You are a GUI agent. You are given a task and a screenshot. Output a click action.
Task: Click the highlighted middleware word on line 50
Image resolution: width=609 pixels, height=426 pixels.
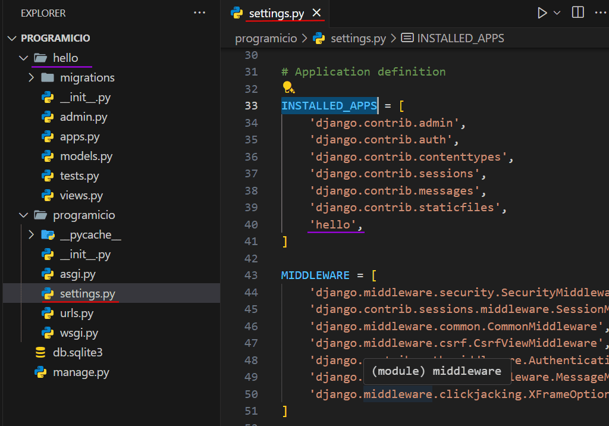[x=398, y=394]
